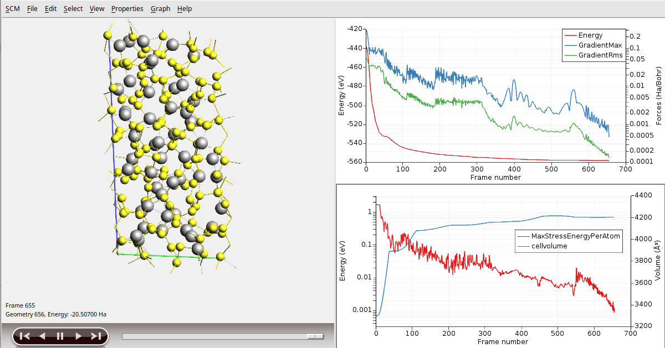This screenshot has width=665, height=348.
Task: Open the View menu
Action: tap(96, 9)
